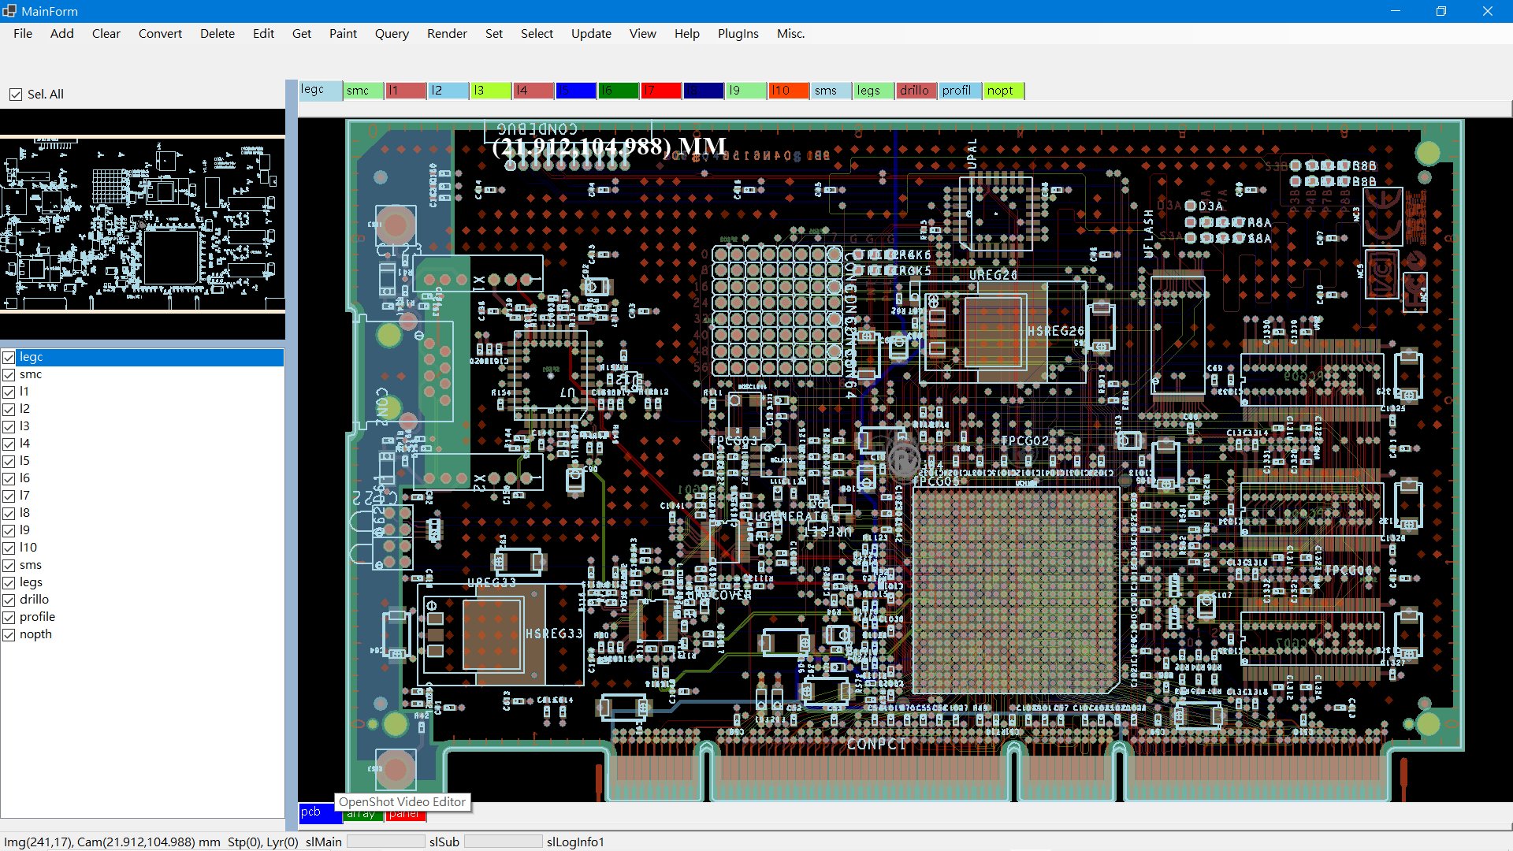The width and height of the screenshot is (1513, 851).
Task: Click the MainForm app icon in title bar
Action: (x=9, y=11)
